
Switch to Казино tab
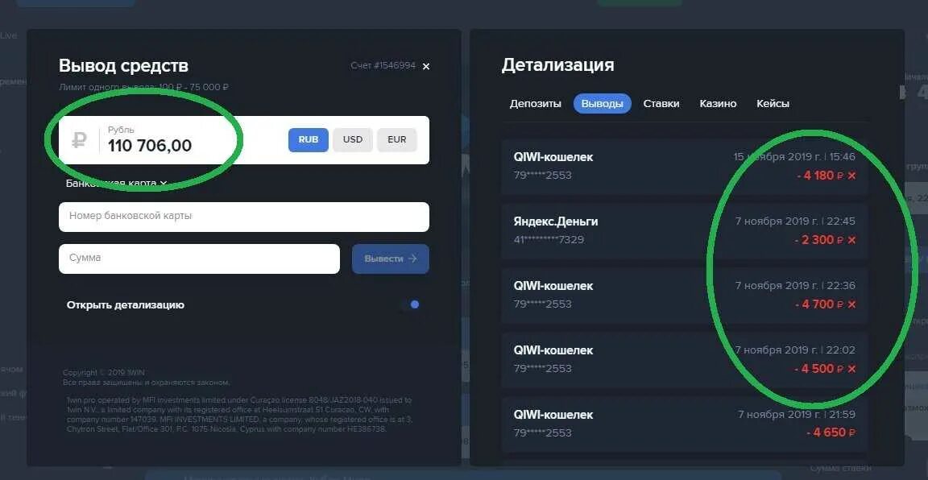[x=718, y=104]
